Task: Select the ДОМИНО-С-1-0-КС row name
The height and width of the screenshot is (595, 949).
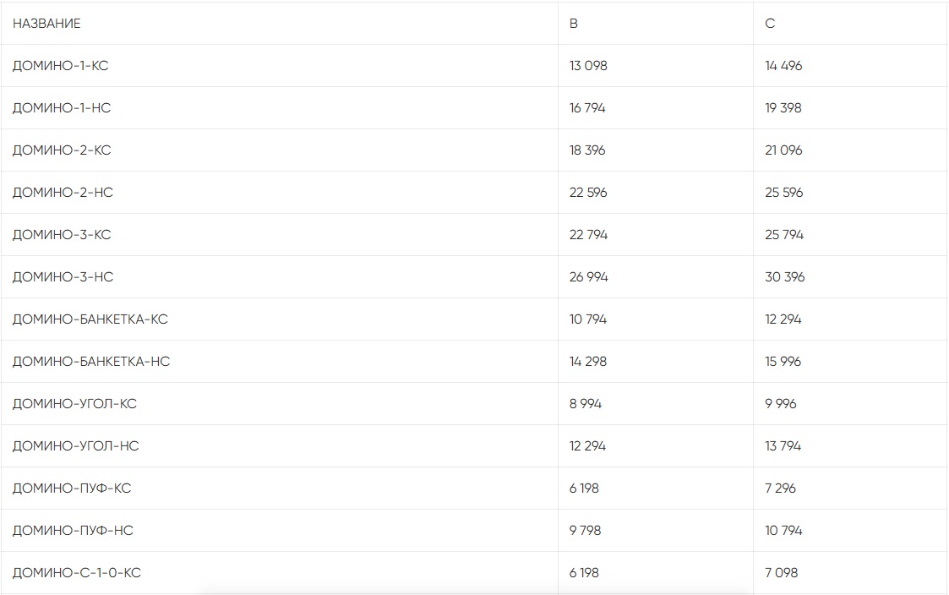Action: click(77, 573)
